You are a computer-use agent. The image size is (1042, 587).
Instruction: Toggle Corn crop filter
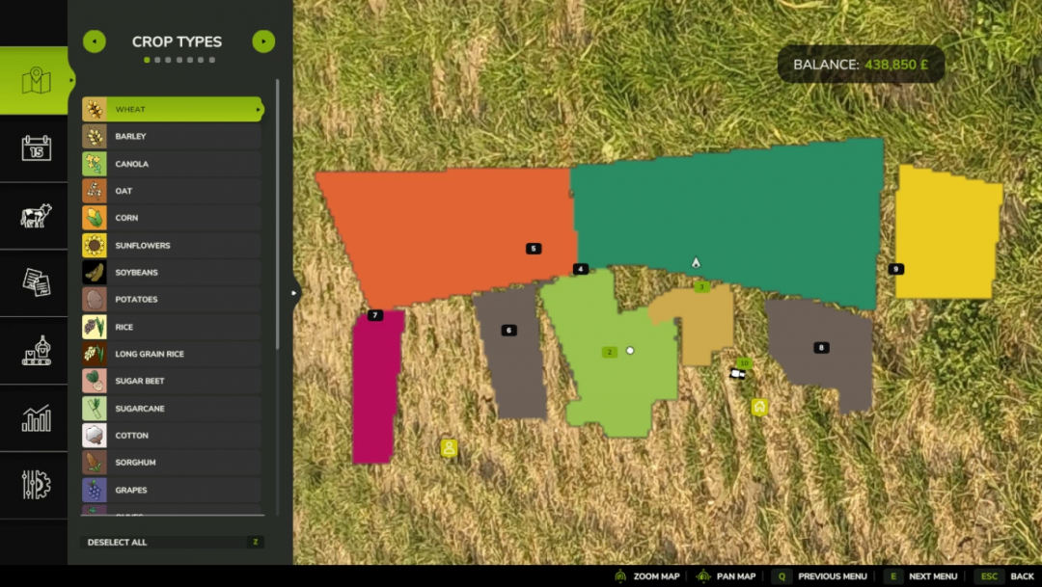[x=172, y=218]
